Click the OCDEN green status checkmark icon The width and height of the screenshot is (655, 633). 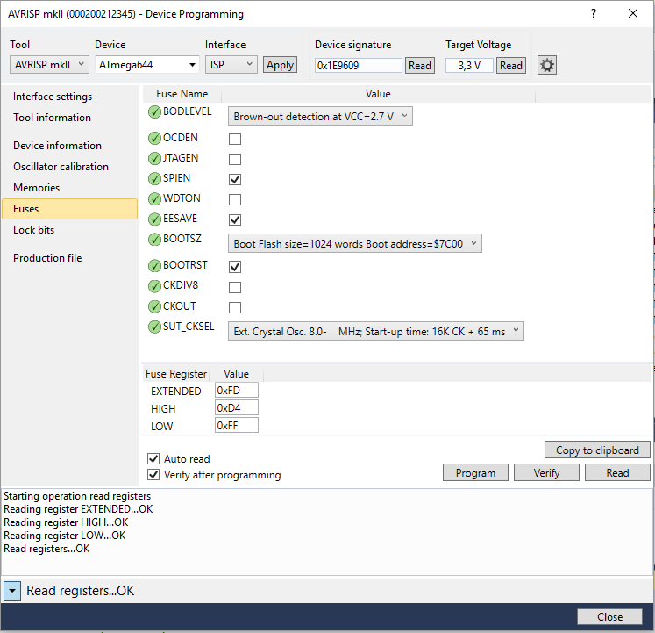point(154,138)
